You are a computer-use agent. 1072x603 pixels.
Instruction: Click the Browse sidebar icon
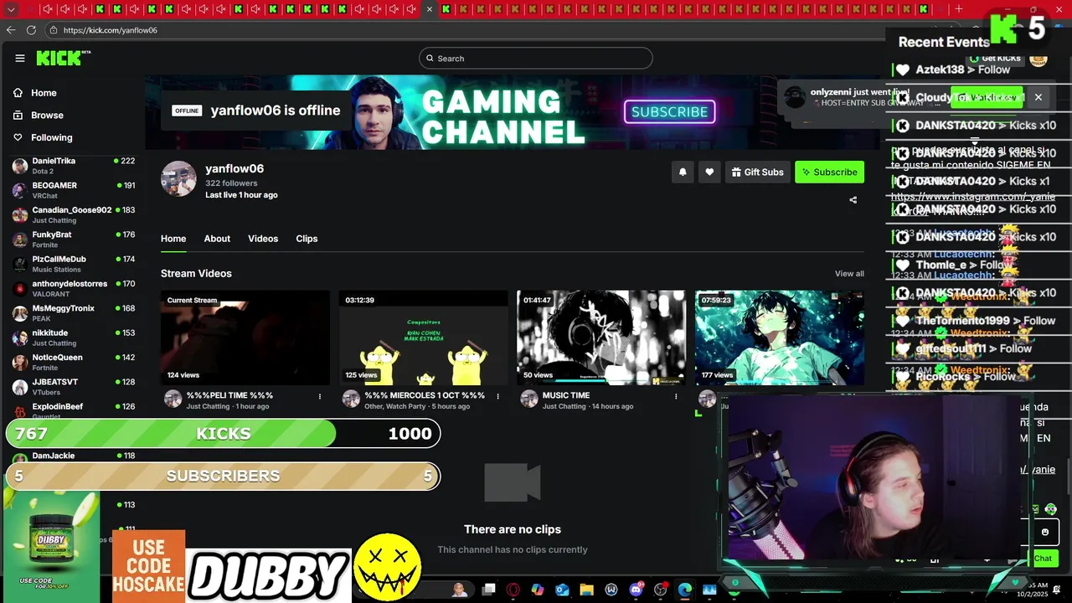click(x=18, y=115)
